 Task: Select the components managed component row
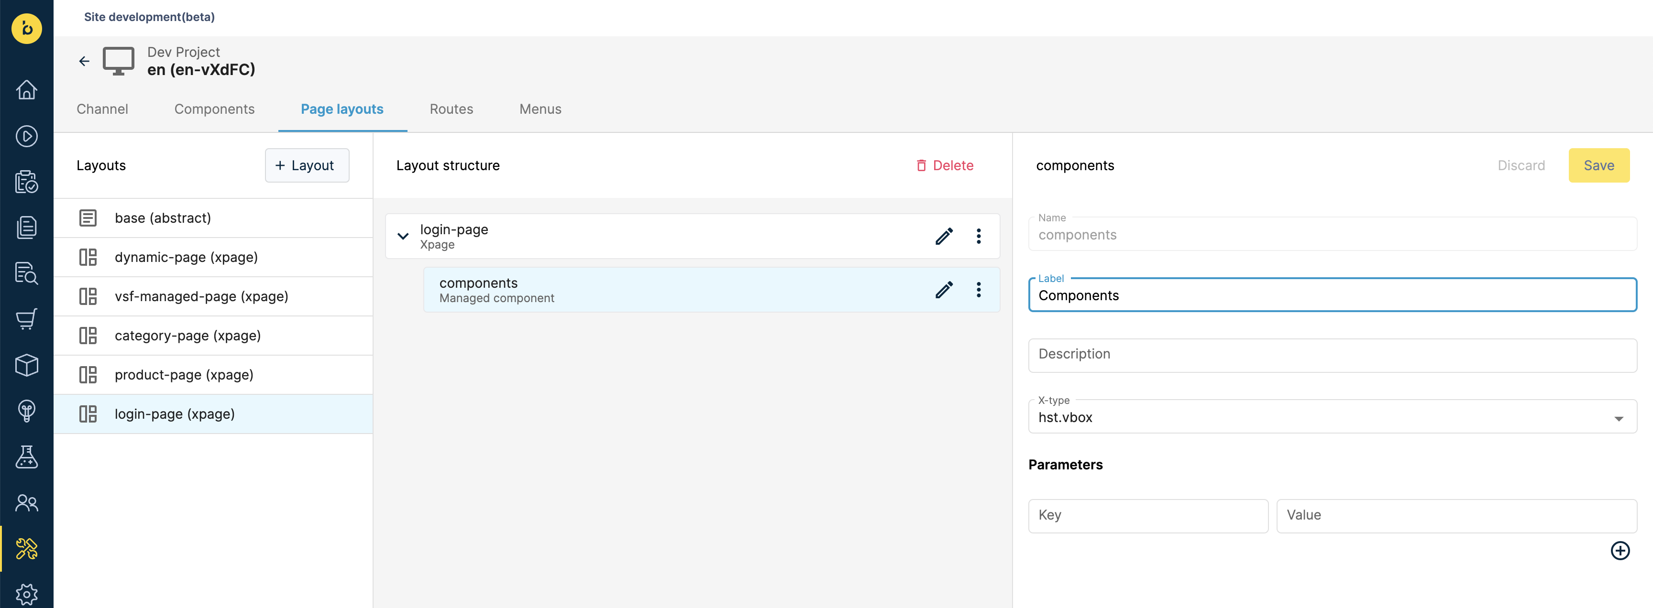[711, 290]
